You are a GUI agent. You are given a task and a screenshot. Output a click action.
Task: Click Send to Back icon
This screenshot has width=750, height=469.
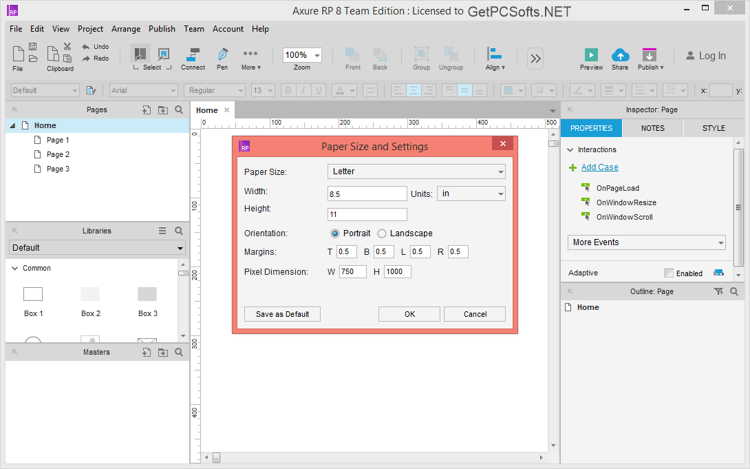point(380,54)
